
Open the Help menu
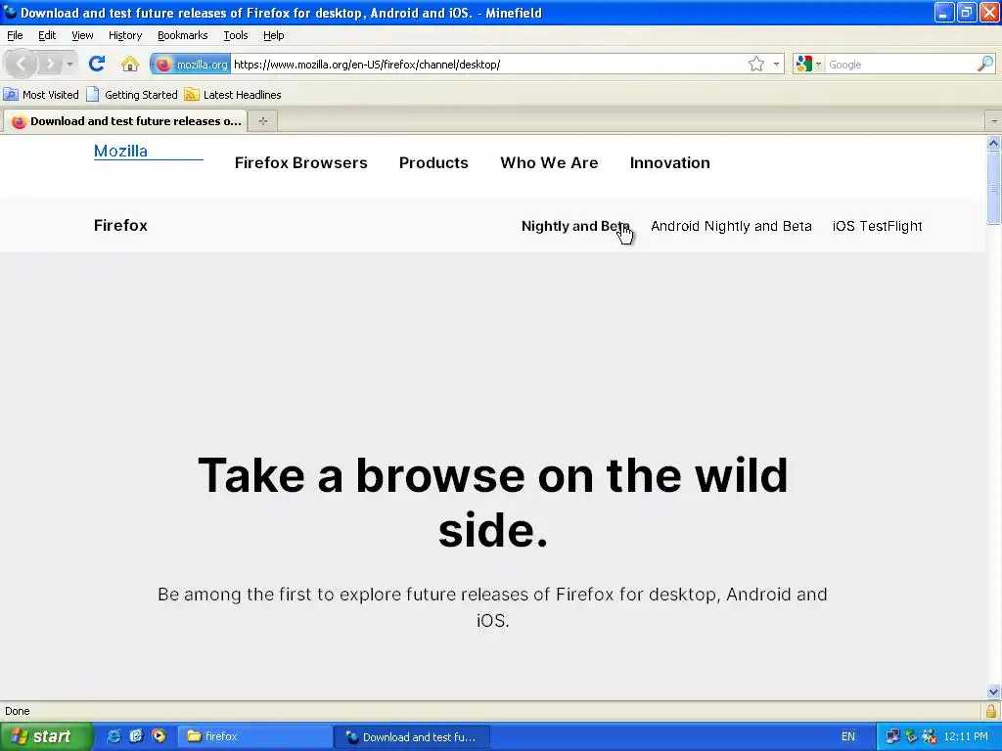point(274,36)
